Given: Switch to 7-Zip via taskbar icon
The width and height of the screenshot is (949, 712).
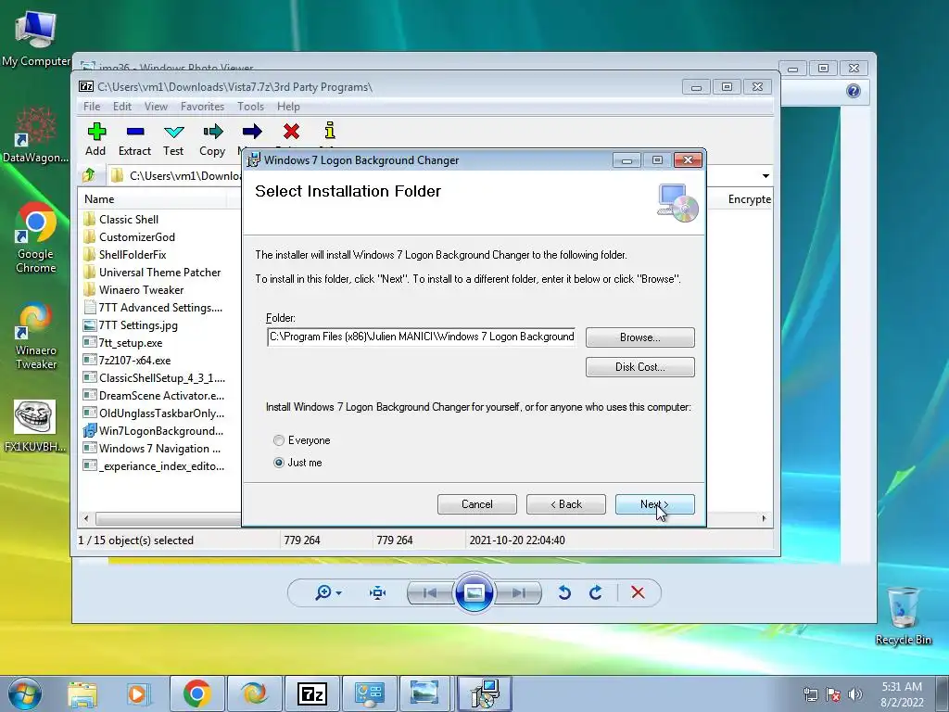Looking at the screenshot, I should (312, 693).
